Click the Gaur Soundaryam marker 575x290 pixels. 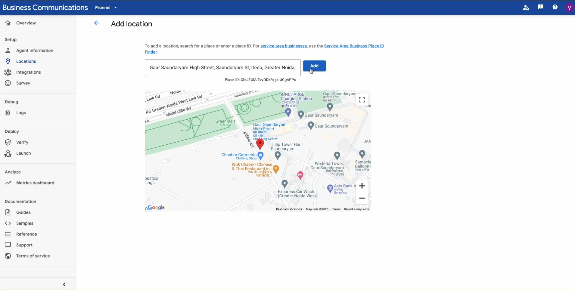pos(311,125)
